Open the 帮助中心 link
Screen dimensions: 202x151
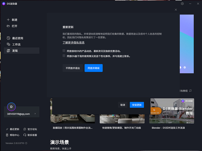pos(14,135)
